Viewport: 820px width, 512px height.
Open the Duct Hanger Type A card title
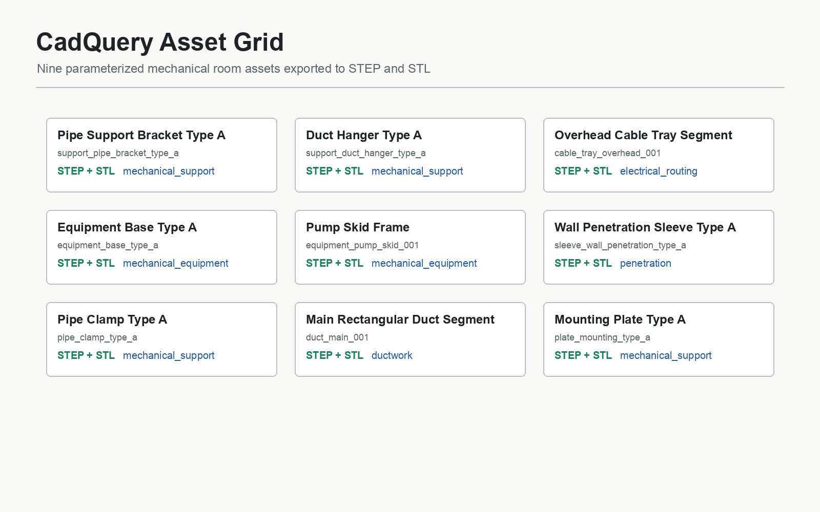(364, 135)
